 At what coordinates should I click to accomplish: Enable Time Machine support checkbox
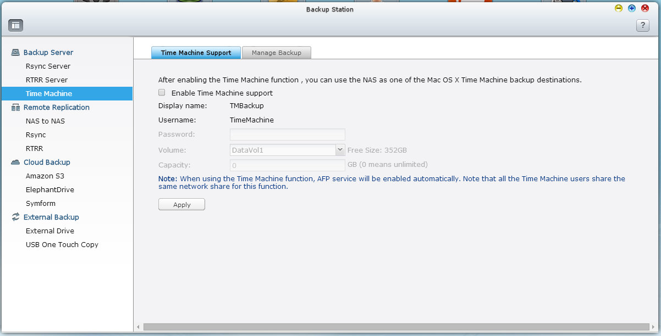point(162,93)
